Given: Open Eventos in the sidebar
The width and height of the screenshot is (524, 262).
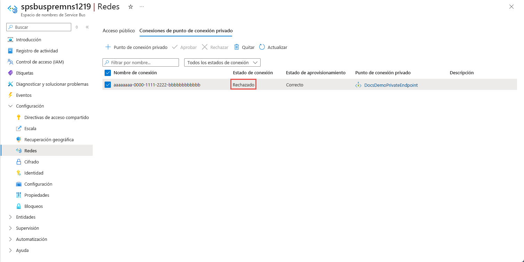Looking at the screenshot, I should click(x=24, y=95).
